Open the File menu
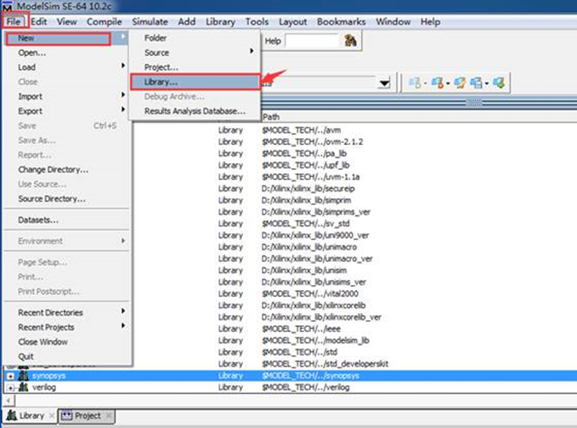The width and height of the screenshot is (577, 428). pyautogui.click(x=13, y=21)
